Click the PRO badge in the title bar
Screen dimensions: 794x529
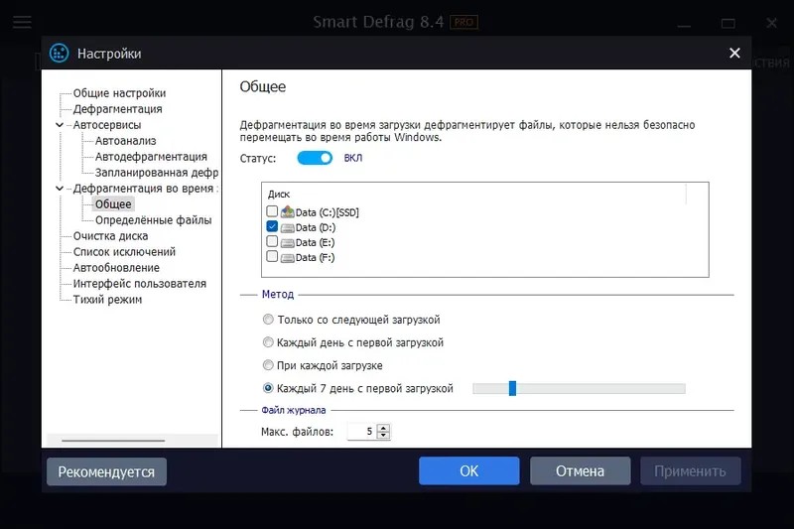[x=463, y=22]
